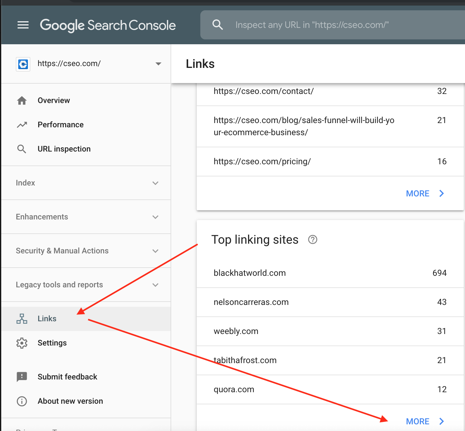This screenshot has width=465, height=431.
Task: Click the arrow beside MORE under the pricing row
Action: click(442, 193)
